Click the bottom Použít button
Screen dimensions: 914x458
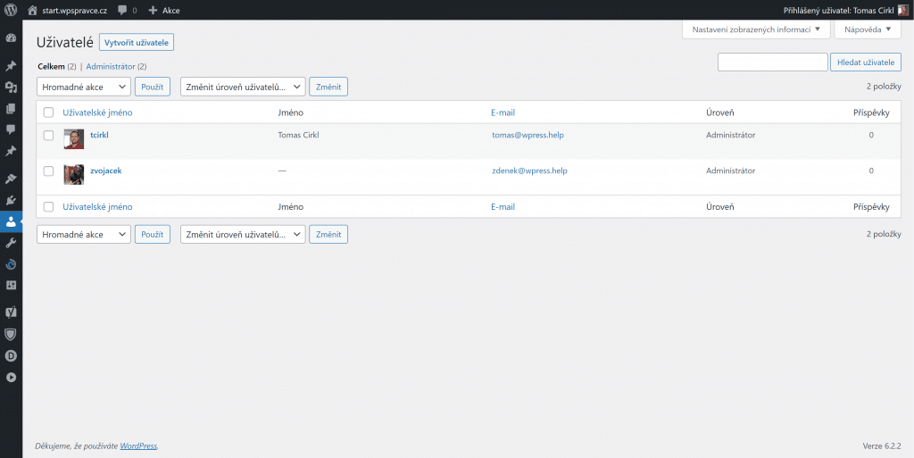pyautogui.click(x=153, y=234)
